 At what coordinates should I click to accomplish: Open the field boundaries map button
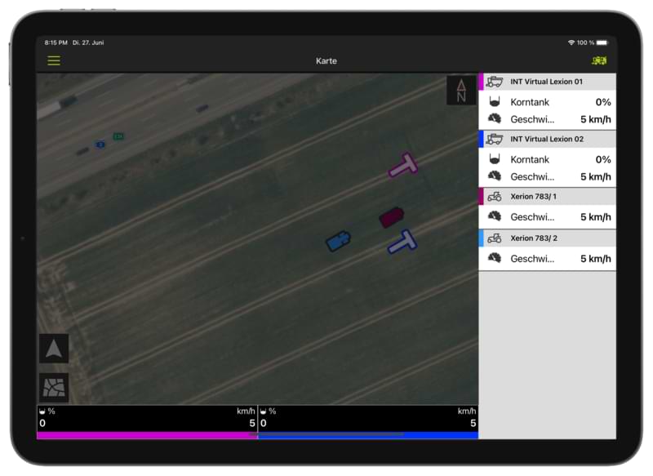point(54,388)
